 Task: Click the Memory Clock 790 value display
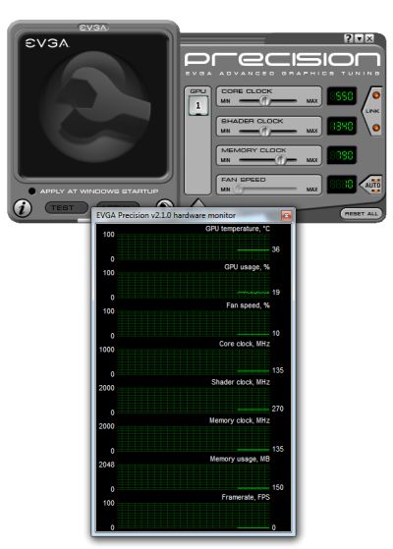pyautogui.click(x=342, y=155)
